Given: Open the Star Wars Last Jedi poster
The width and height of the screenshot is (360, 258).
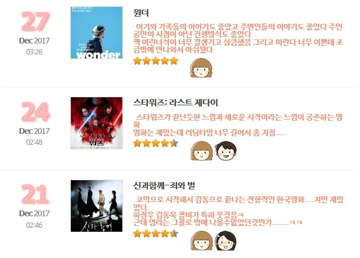Looking at the screenshot, I should (97, 123).
